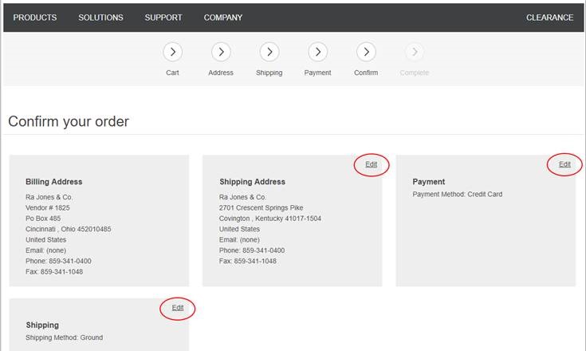Image resolution: width=586 pixels, height=351 pixels.
Task: Click shipping 'United States' line
Action: click(239, 229)
